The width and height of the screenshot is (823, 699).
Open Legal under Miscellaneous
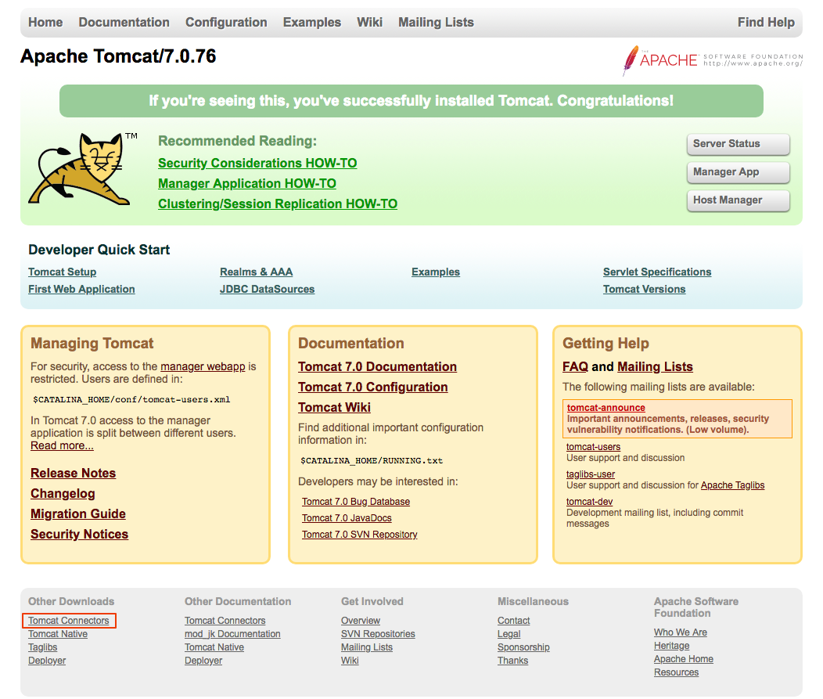click(509, 634)
